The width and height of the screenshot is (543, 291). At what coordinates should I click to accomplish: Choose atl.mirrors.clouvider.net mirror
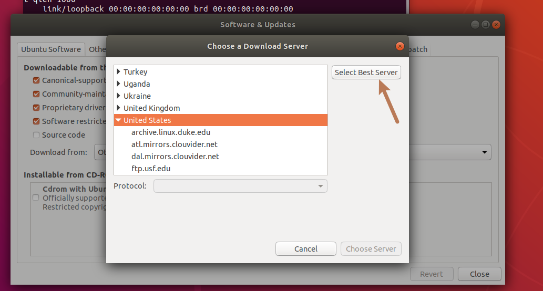[x=221, y=144]
